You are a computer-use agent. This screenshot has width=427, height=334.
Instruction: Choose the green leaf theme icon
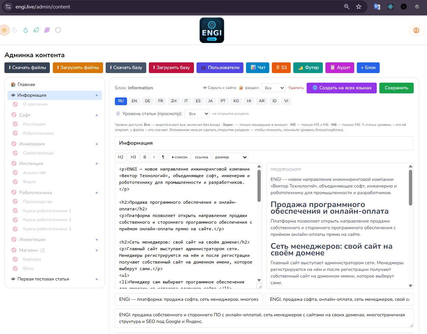(36, 30)
